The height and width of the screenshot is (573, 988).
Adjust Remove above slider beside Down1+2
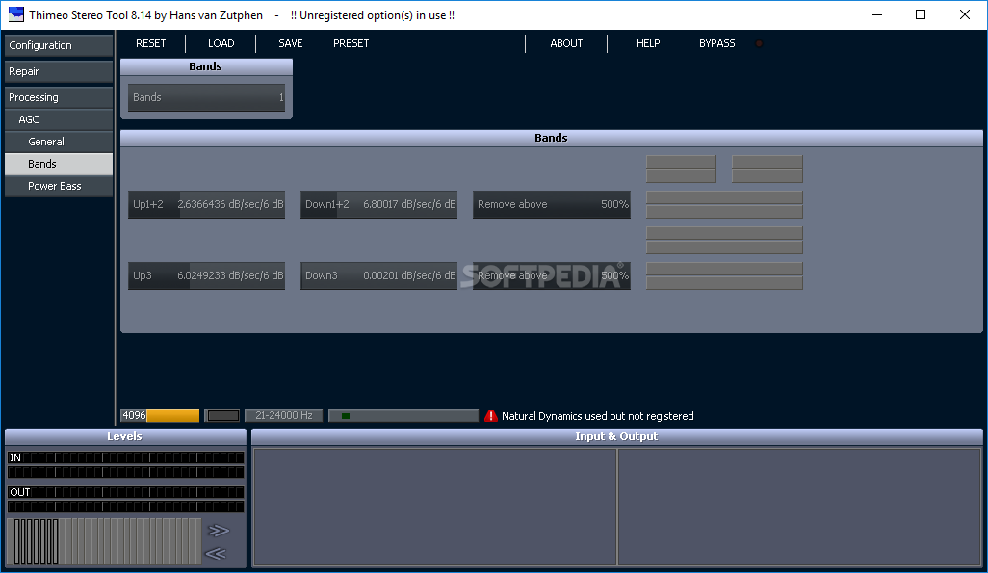tap(552, 204)
